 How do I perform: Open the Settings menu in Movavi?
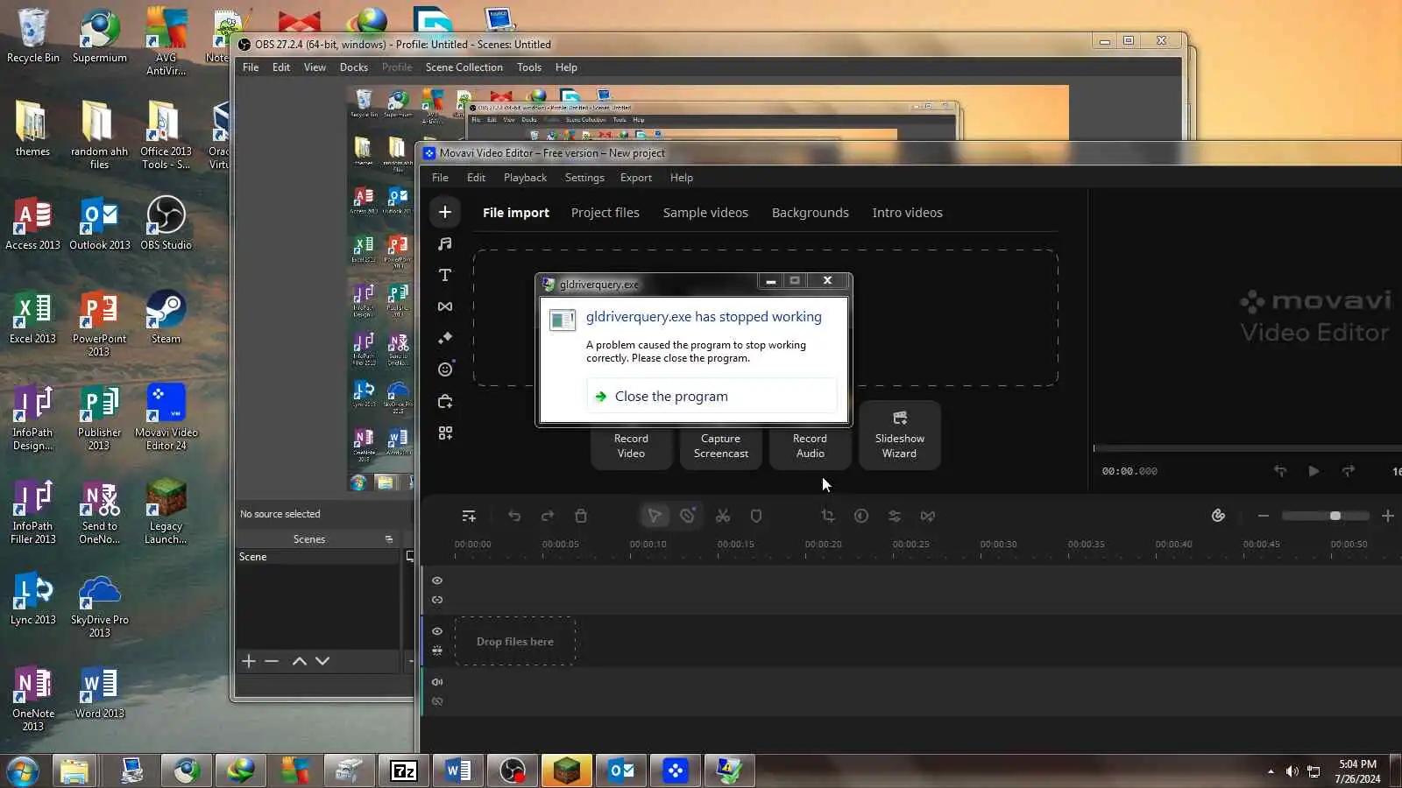coord(584,178)
